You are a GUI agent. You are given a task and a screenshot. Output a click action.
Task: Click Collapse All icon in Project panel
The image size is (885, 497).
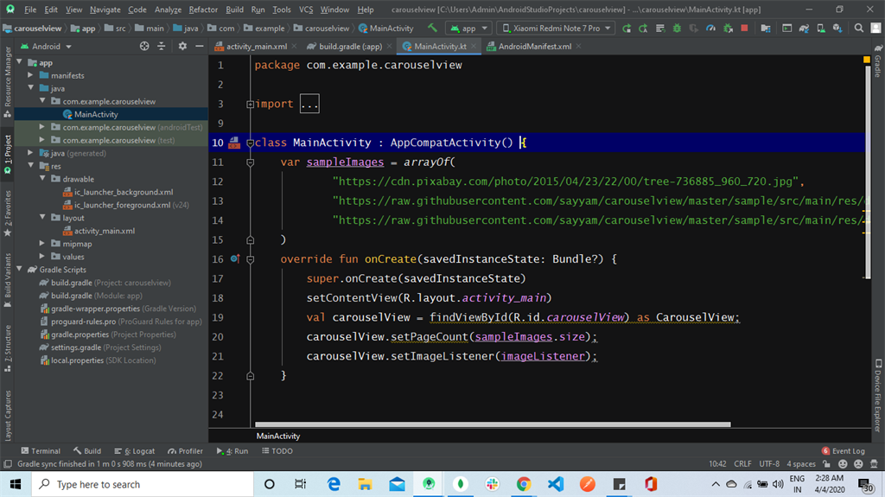(161, 46)
